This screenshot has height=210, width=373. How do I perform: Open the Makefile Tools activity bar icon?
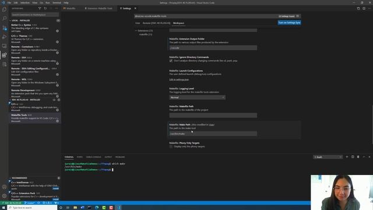(4, 64)
